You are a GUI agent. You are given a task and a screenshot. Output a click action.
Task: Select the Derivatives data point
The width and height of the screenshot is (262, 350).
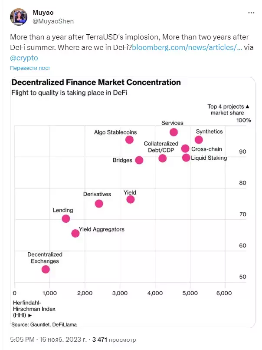click(99, 204)
